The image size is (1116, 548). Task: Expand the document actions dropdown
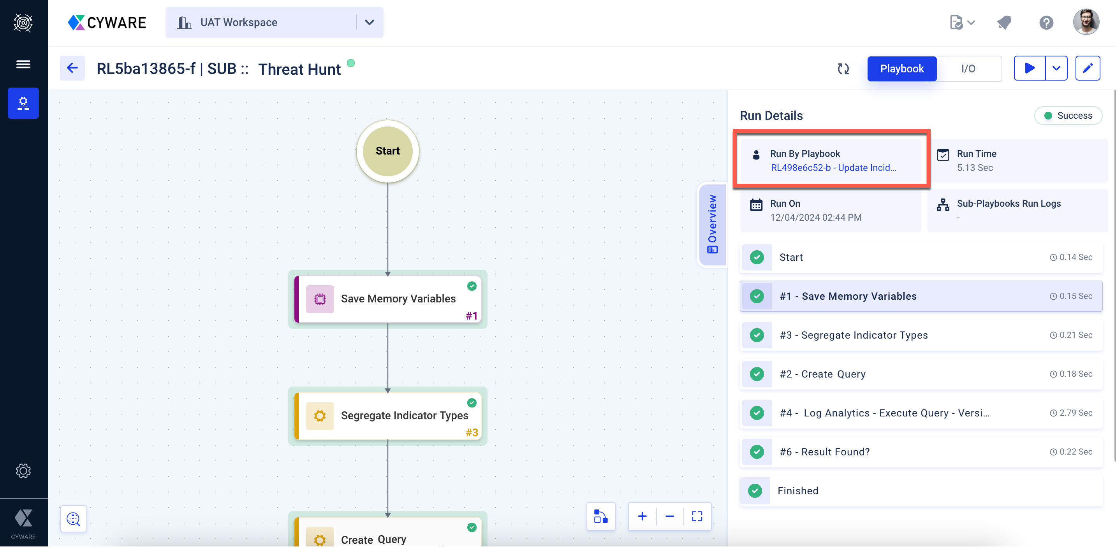click(962, 22)
